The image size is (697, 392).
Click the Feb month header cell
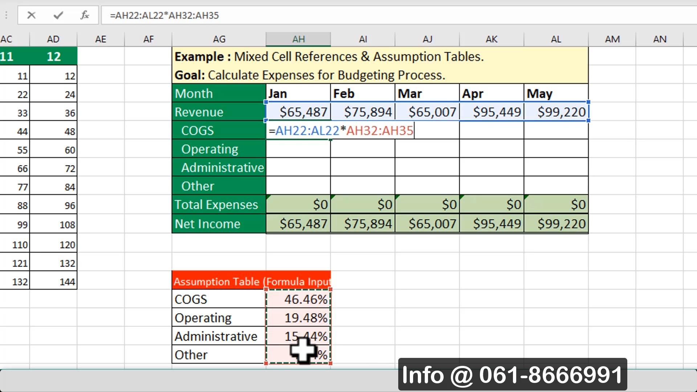pyautogui.click(x=363, y=93)
